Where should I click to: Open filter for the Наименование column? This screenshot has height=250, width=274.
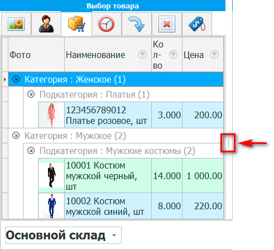point(142,55)
